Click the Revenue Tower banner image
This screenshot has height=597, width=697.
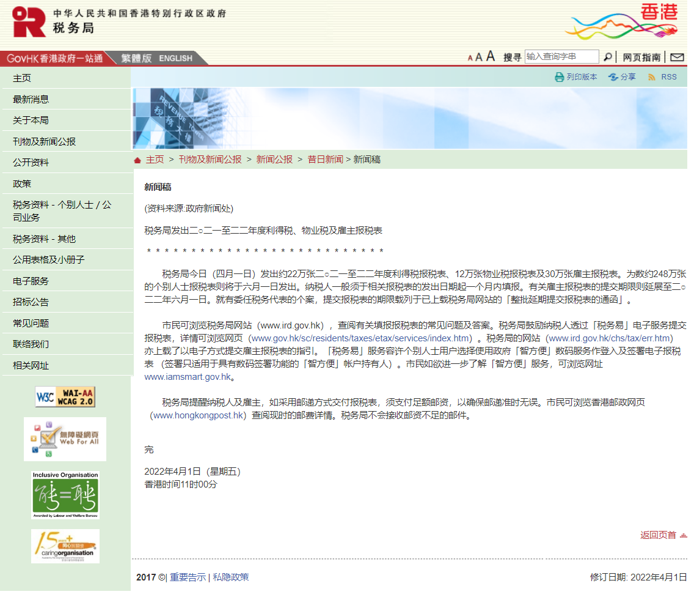[409, 119]
